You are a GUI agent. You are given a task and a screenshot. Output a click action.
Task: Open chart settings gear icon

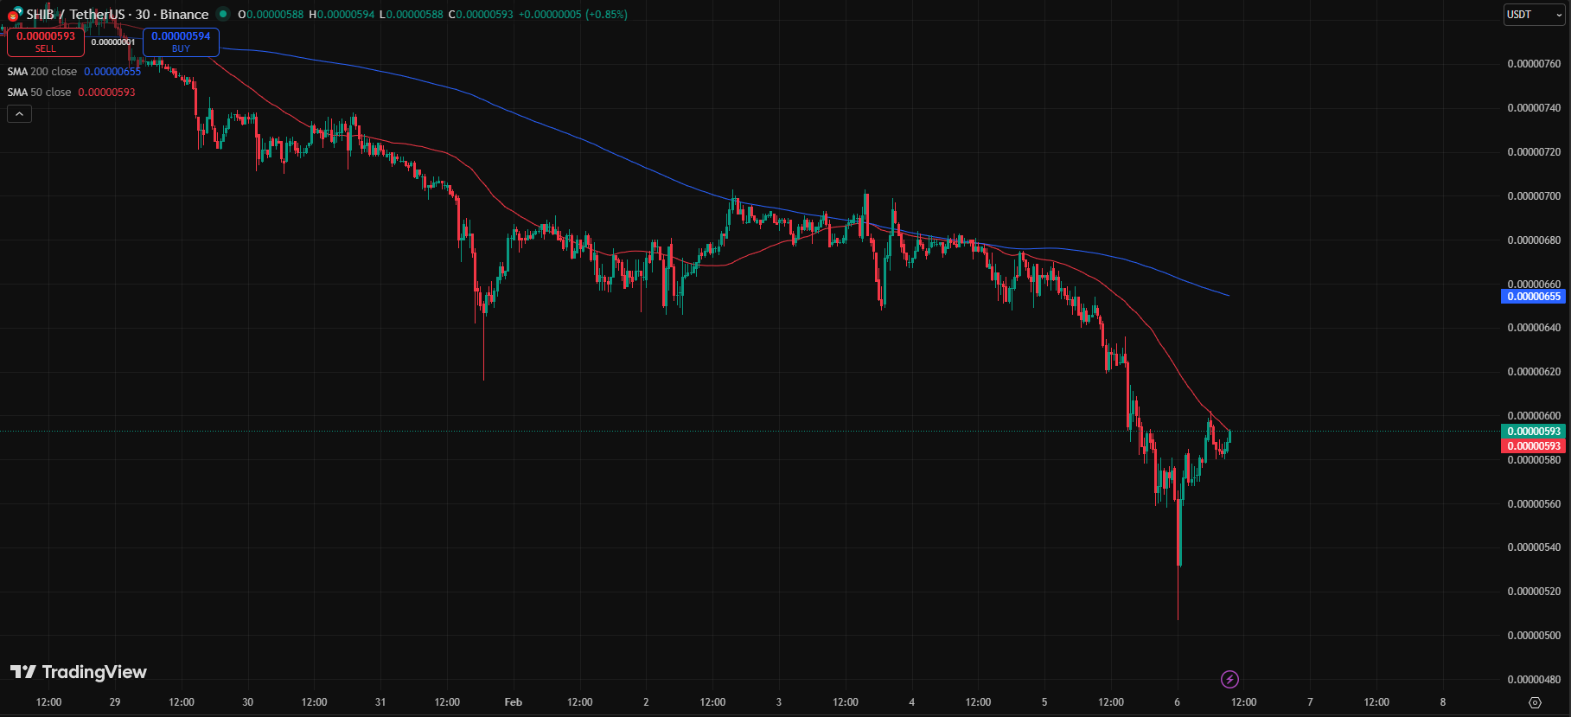(1535, 702)
